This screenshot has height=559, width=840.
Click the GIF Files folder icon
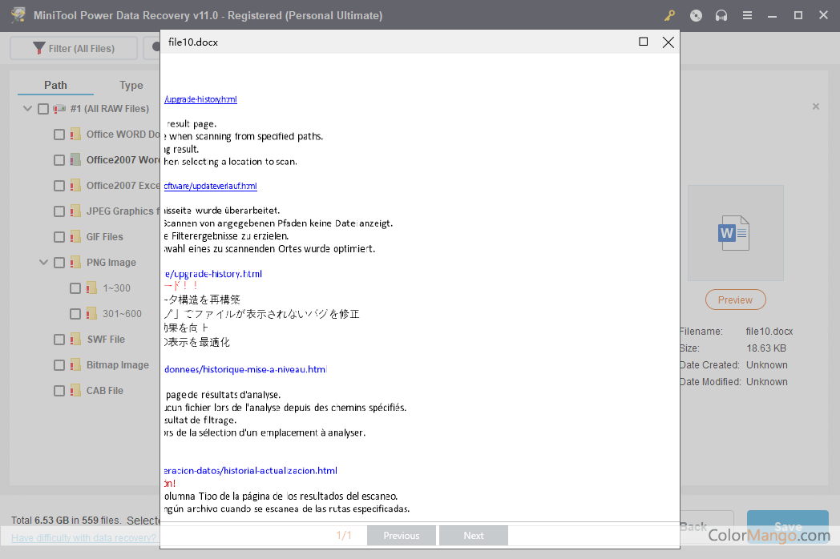pyautogui.click(x=75, y=237)
